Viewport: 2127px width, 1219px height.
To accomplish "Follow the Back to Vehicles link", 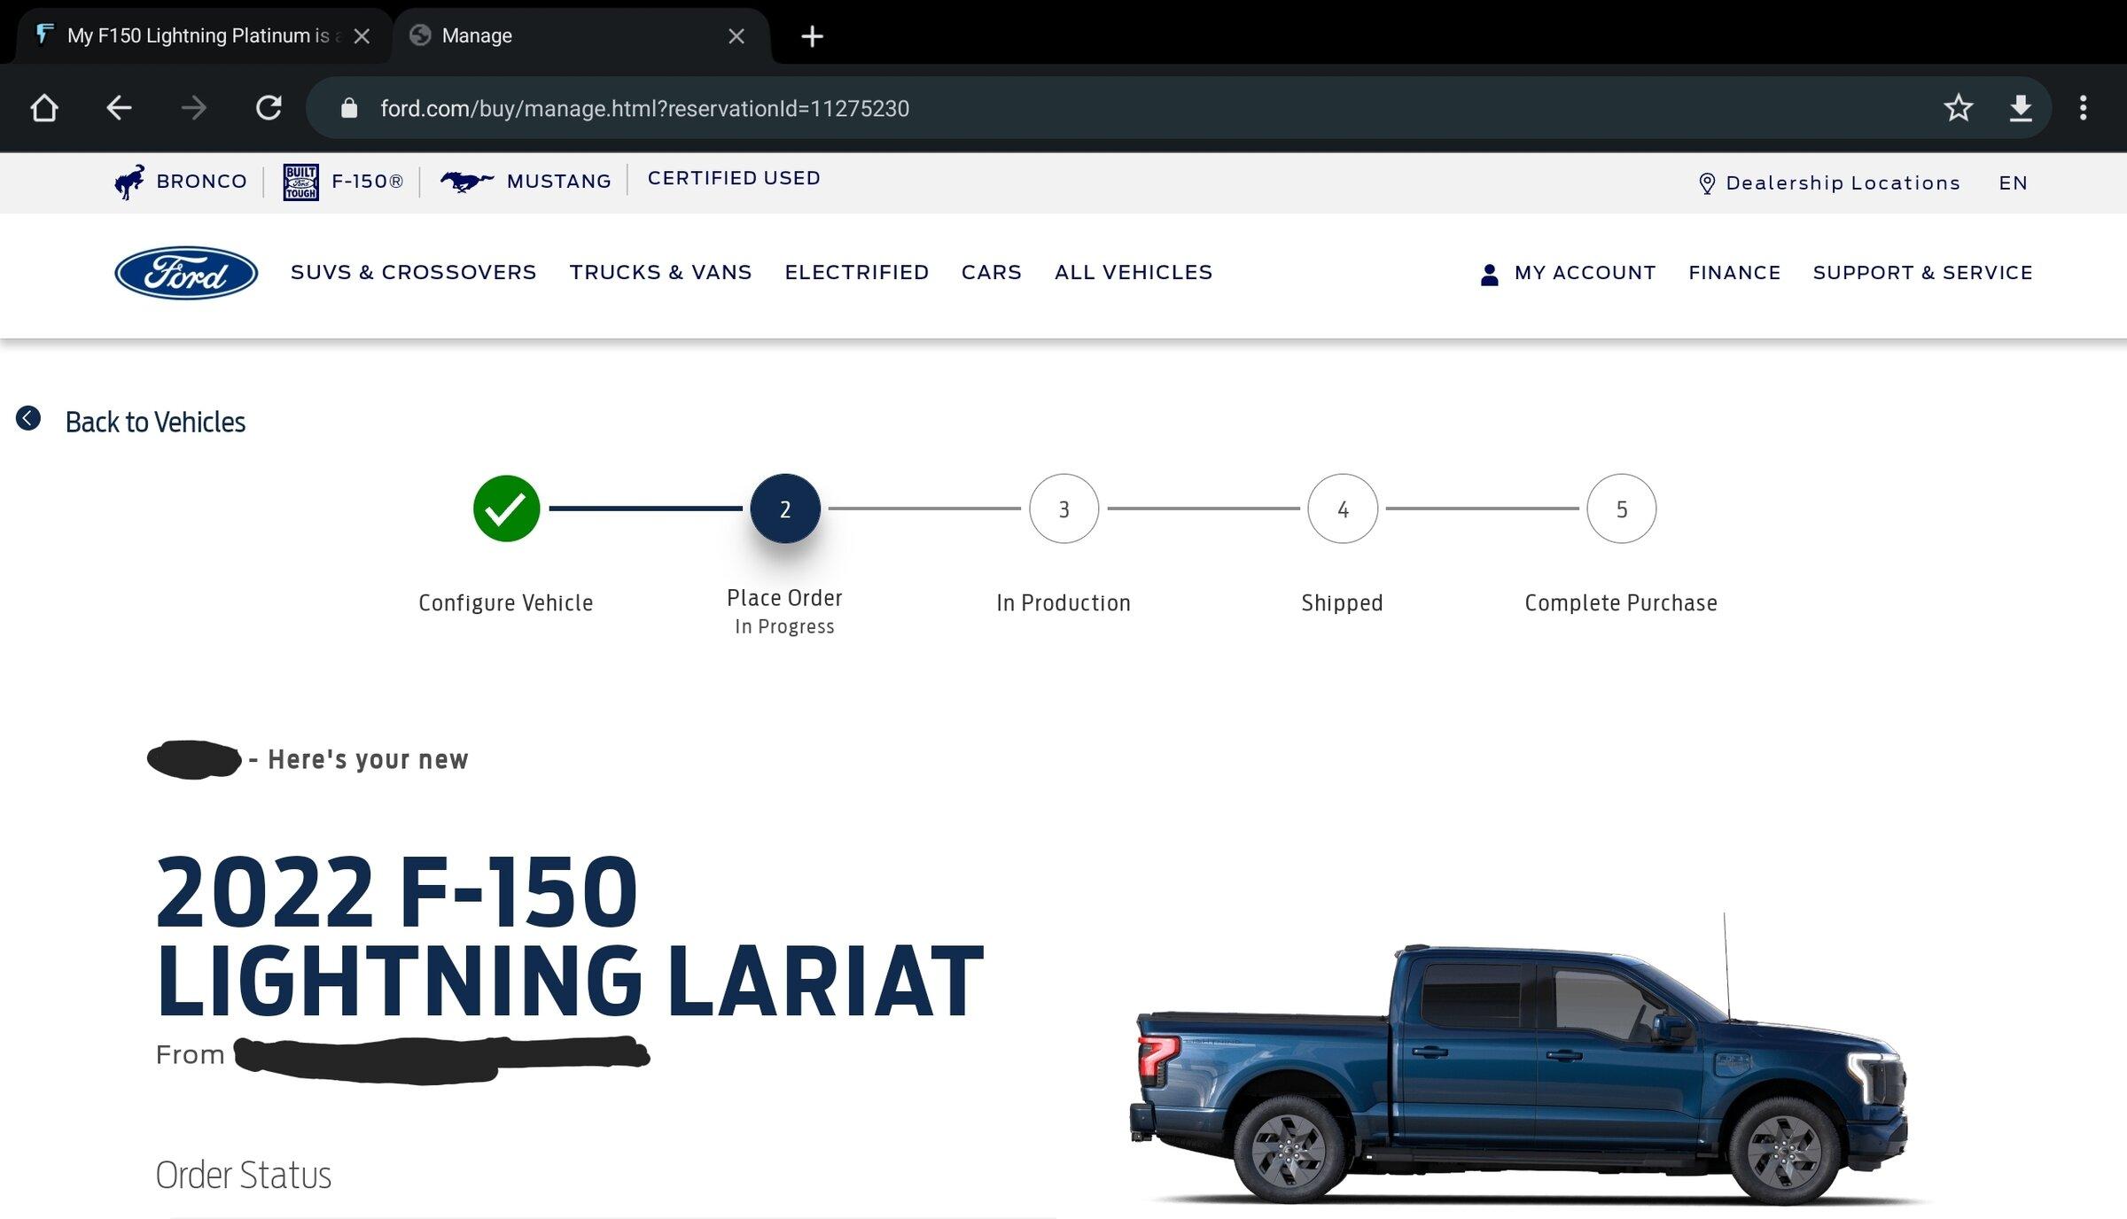I will (x=155, y=422).
